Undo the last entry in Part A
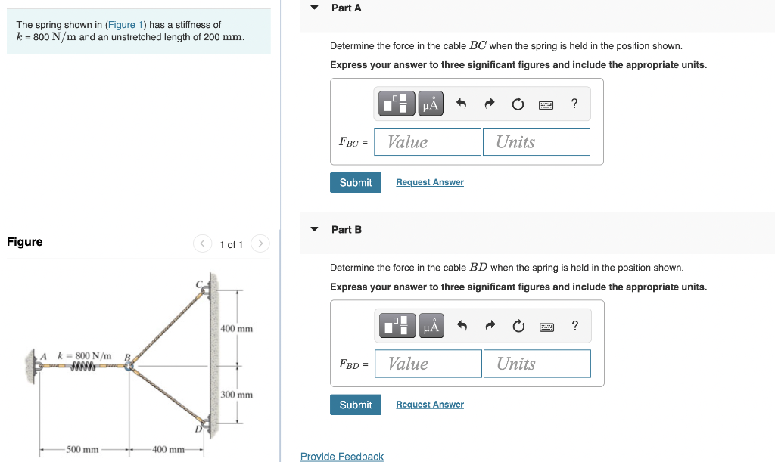The image size is (775, 462). (x=462, y=104)
